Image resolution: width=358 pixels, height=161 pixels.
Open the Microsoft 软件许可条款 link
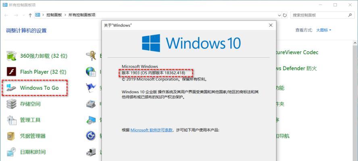point(151,130)
